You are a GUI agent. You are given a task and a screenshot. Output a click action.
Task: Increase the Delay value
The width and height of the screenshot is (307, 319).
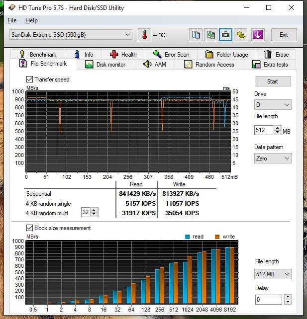pyautogui.click(x=288, y=297)
